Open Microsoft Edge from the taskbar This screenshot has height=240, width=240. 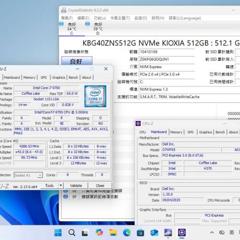[127, 232]
